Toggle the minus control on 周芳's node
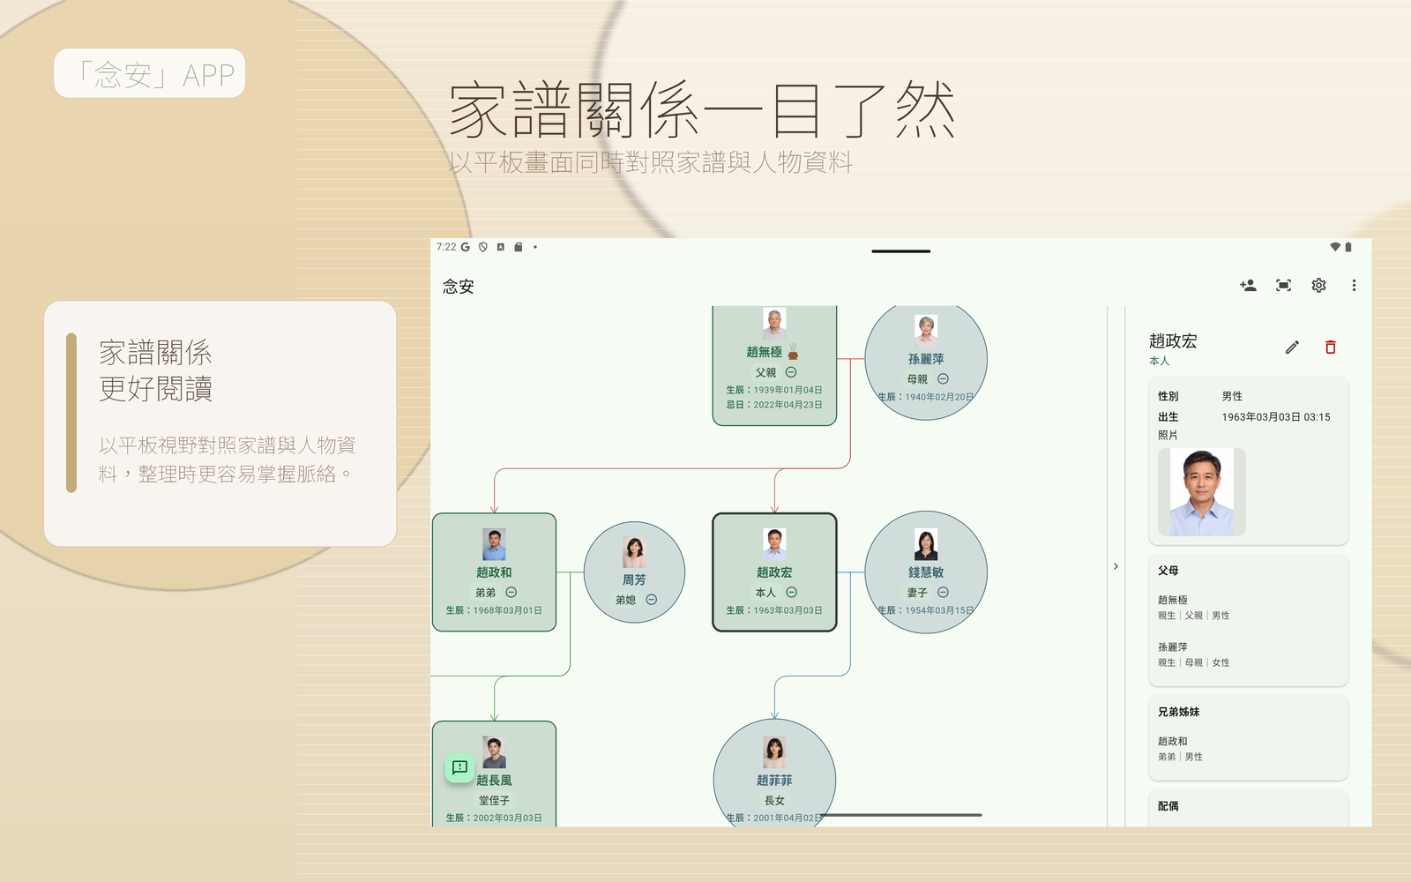 click(x=651, y=600)
